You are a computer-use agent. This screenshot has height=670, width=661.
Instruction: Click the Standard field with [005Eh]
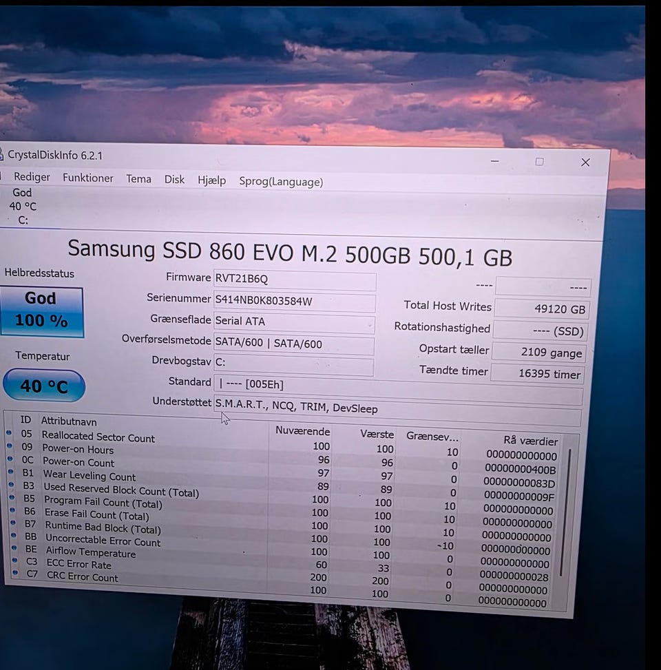[398, 388]
